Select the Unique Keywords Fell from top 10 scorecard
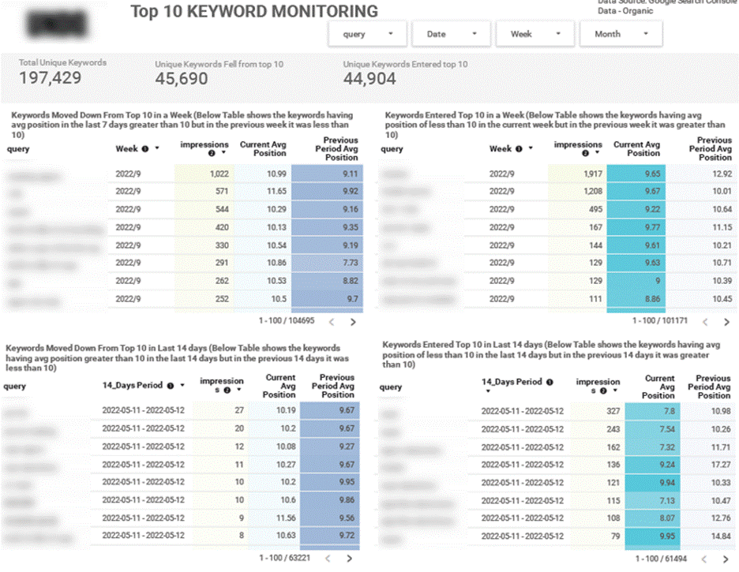The width and height of the screenshot is (739, 572). point(182,77)
